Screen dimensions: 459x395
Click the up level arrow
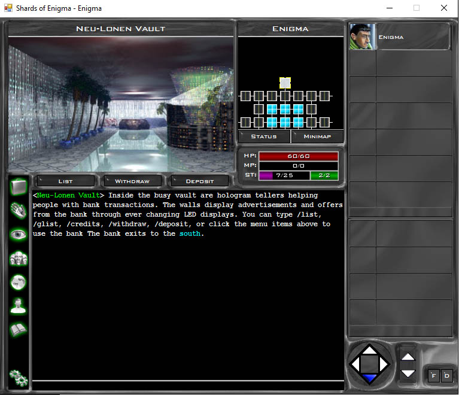click(408, 357)
